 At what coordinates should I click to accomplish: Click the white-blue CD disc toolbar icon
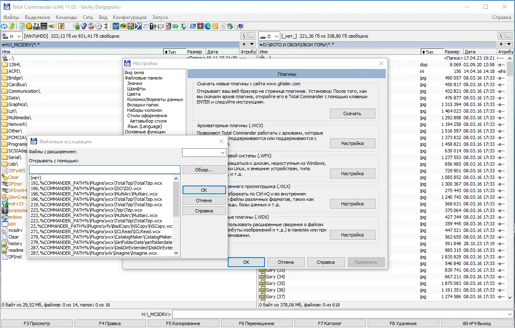pos(98,26)
